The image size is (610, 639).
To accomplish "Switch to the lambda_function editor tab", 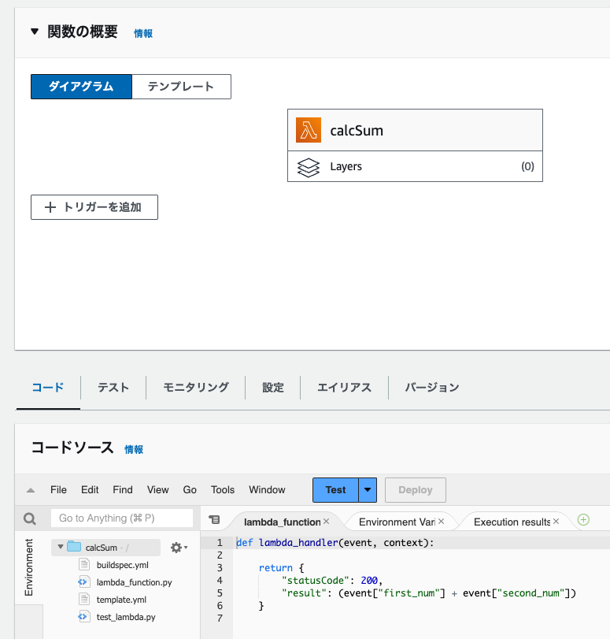I will click(282, 522).
